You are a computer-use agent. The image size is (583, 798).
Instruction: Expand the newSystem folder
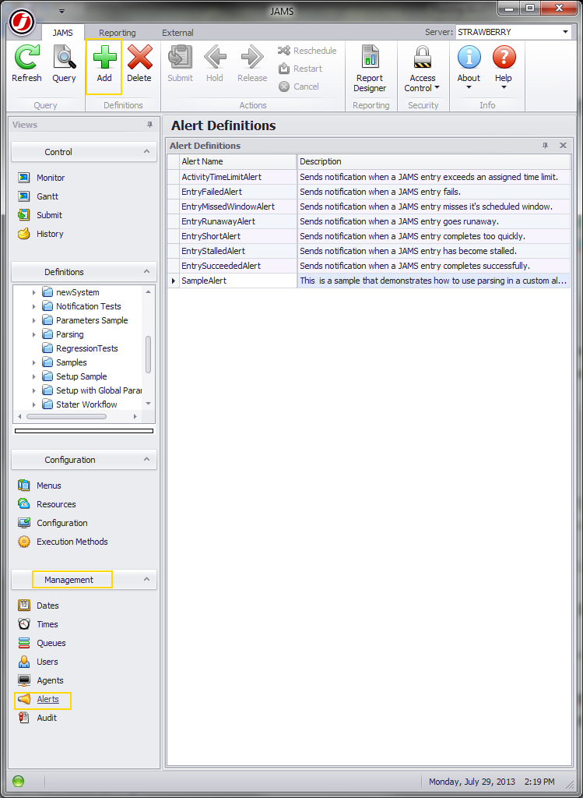click(34, 293)
